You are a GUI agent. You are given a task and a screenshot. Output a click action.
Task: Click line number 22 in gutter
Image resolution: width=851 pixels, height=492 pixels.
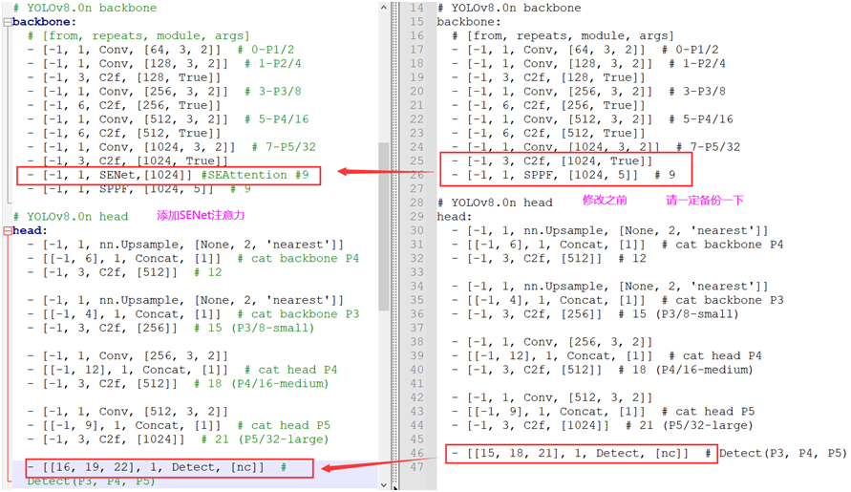[x=416, y=118]
